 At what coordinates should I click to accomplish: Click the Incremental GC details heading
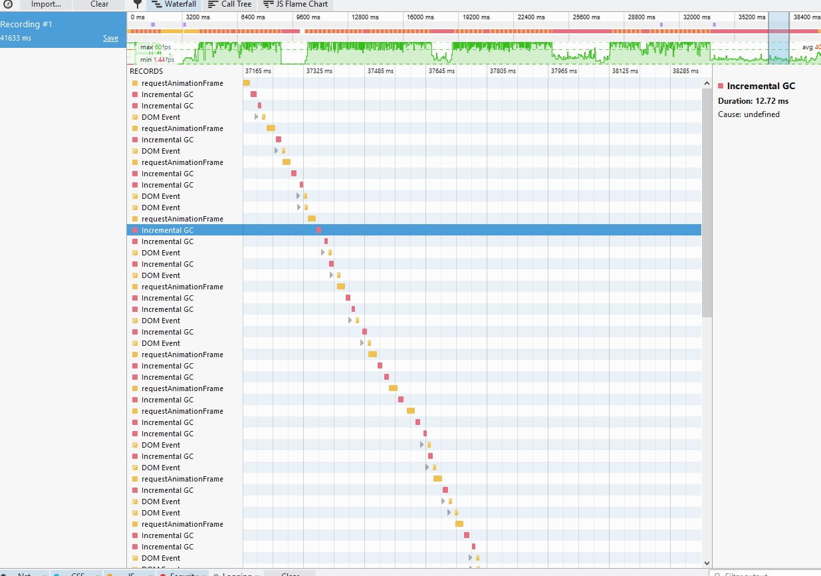[x=761, y=86]
